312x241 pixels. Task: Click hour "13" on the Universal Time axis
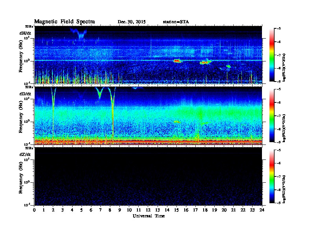tap(158, 210)
